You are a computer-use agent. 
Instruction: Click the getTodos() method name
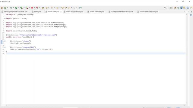25,43
